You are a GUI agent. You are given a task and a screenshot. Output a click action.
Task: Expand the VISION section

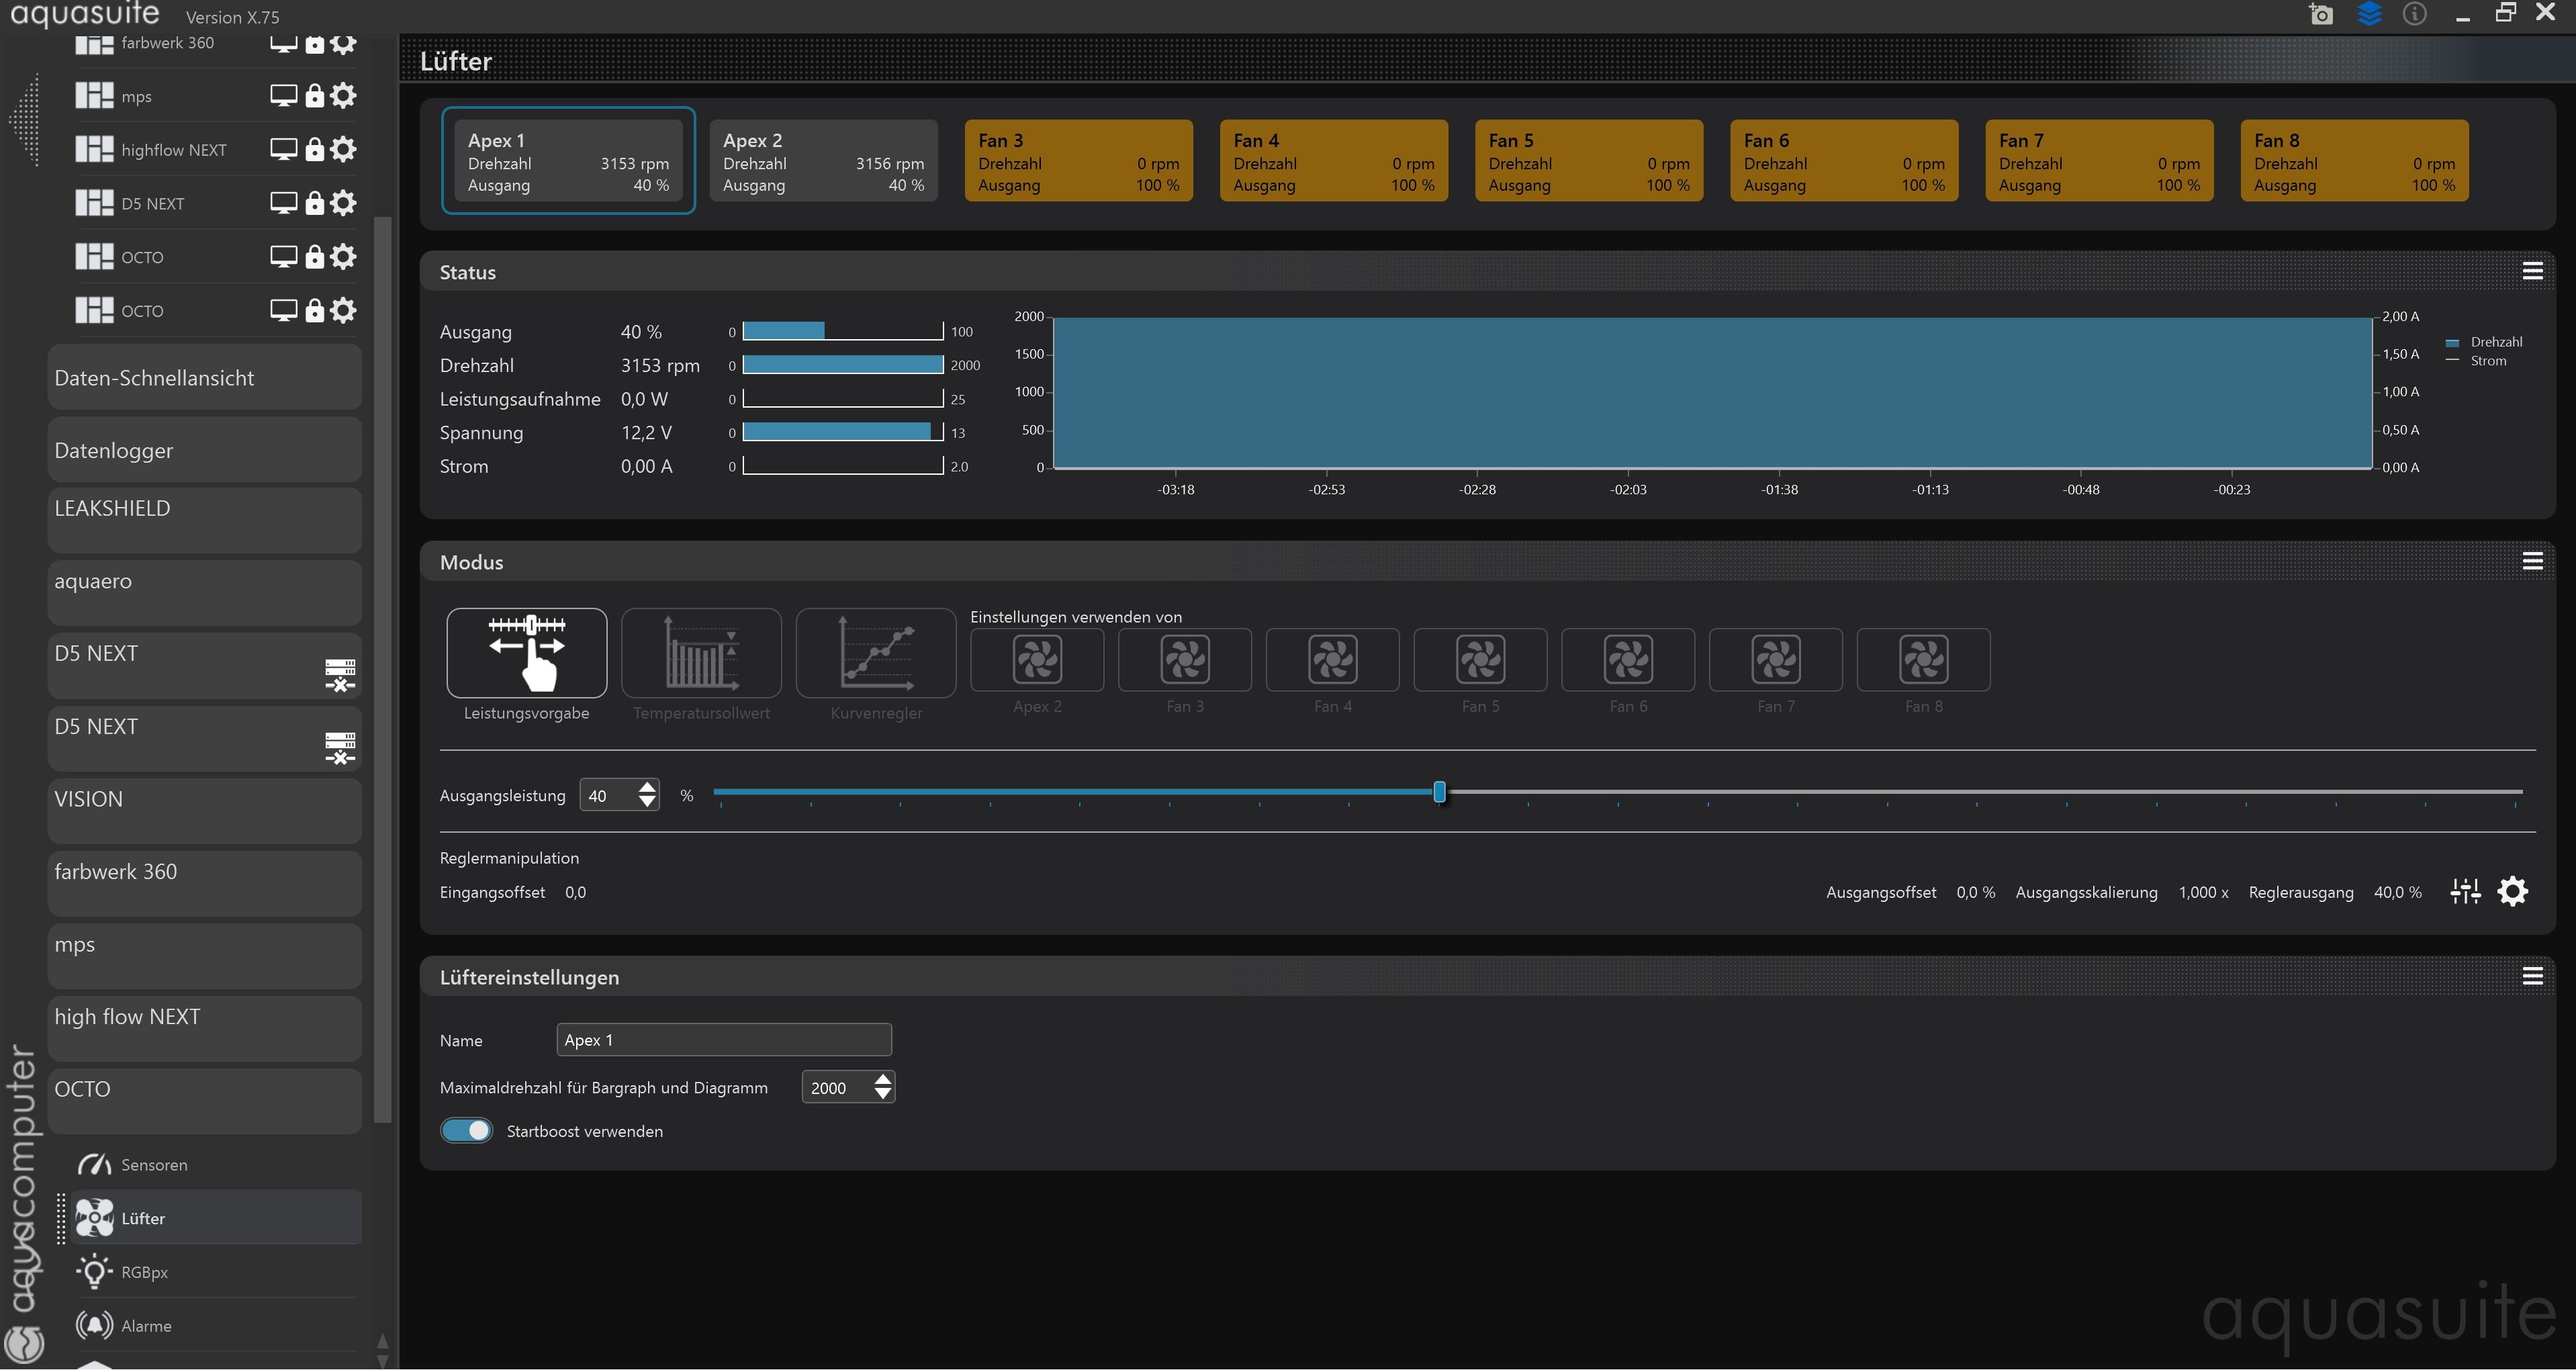[x=204, y=811]
